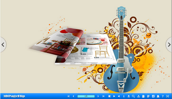Show page thumbnails grid
The image size is (172, 99).
pos(148,96)
